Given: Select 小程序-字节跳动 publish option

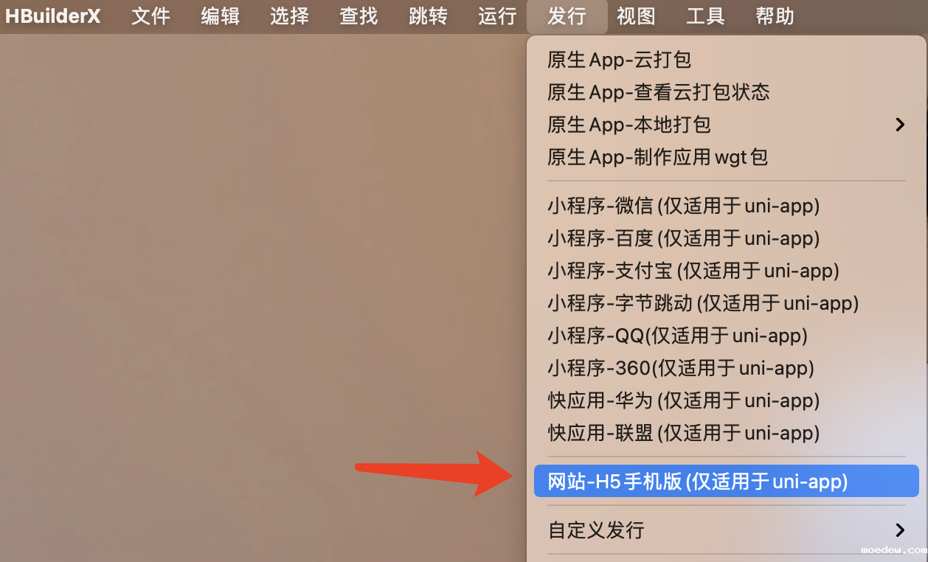Looking at the screenshot, I should point(727,303).
